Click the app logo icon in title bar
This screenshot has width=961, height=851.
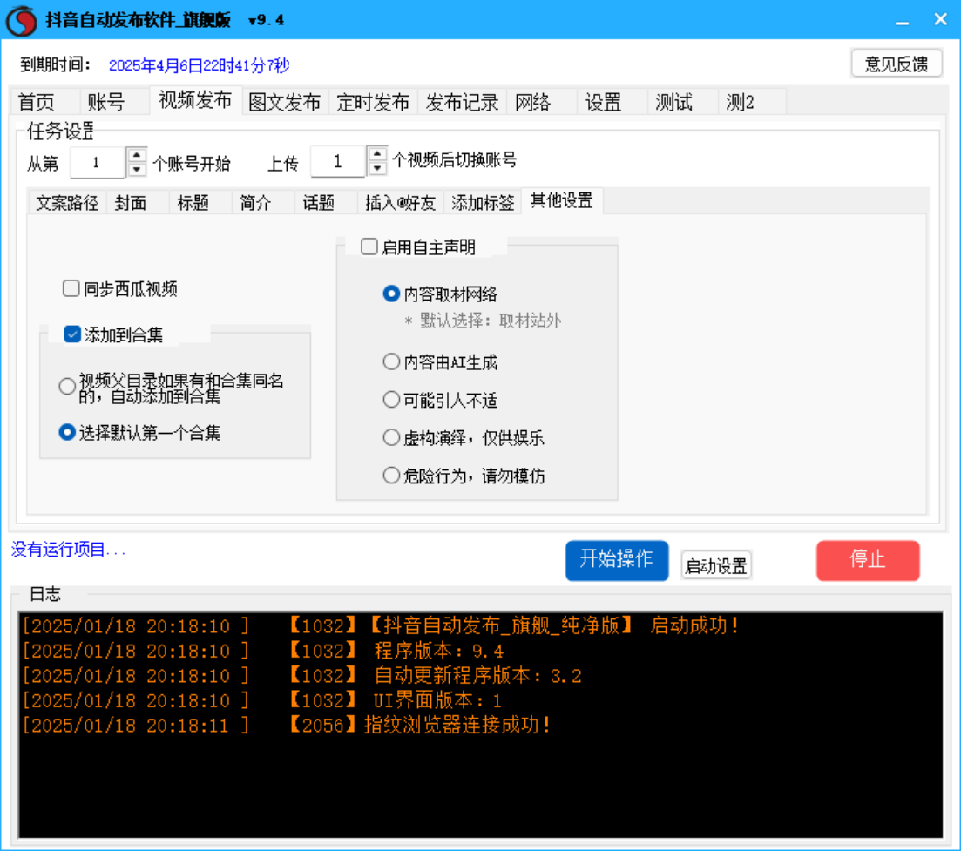click(22, 20)
